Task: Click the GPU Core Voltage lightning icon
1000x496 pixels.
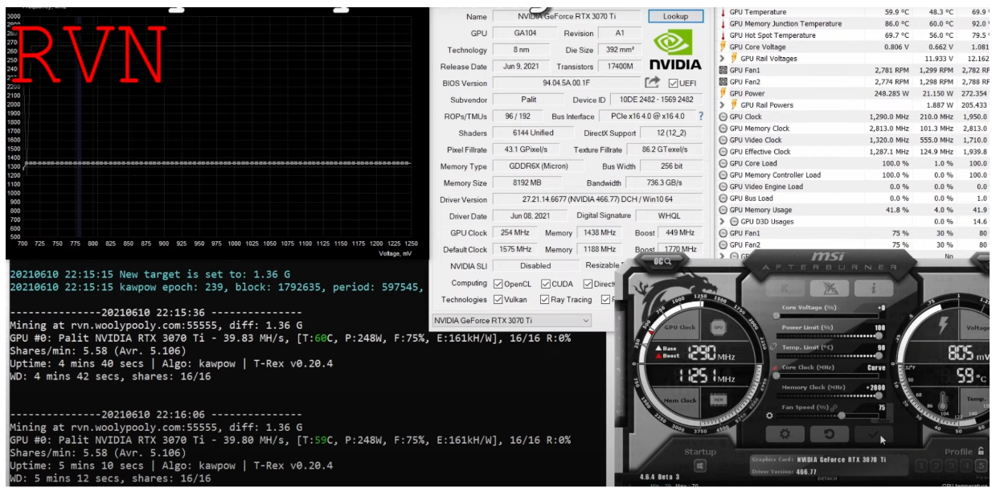Action: tap(723, 47)
